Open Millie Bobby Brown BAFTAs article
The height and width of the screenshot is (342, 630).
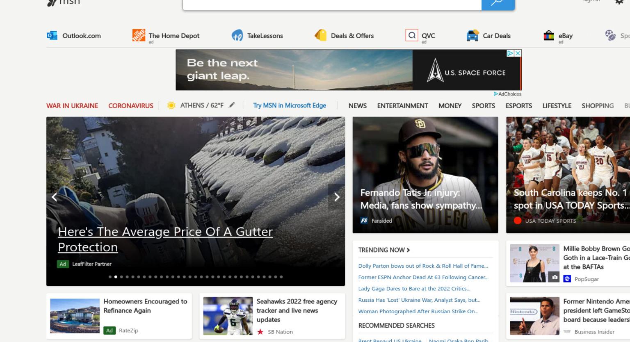point(596,258)
